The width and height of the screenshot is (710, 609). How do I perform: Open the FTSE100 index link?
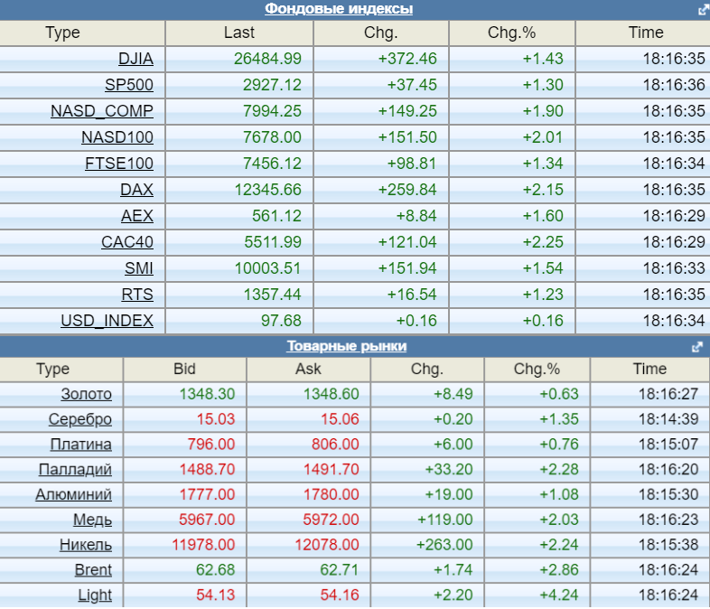(x=119, y=164)
